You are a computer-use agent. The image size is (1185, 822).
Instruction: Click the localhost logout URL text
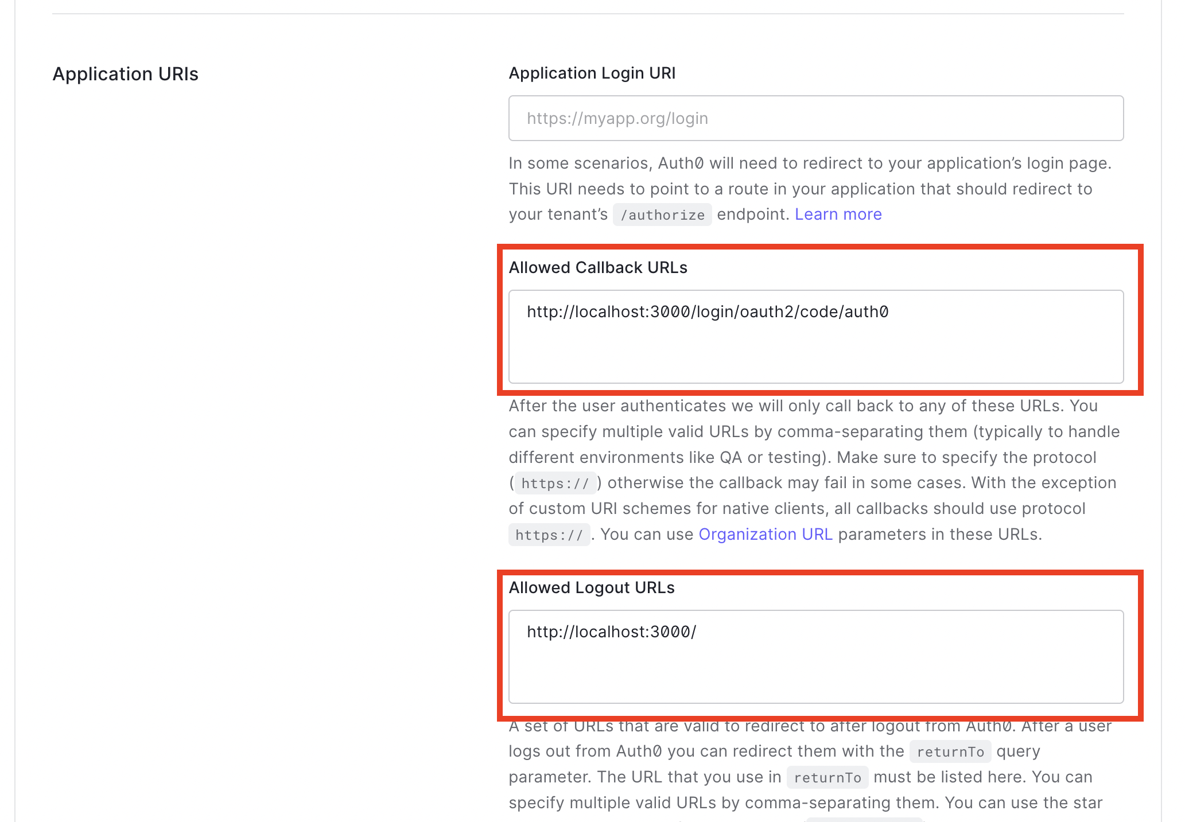click(611, 632)
